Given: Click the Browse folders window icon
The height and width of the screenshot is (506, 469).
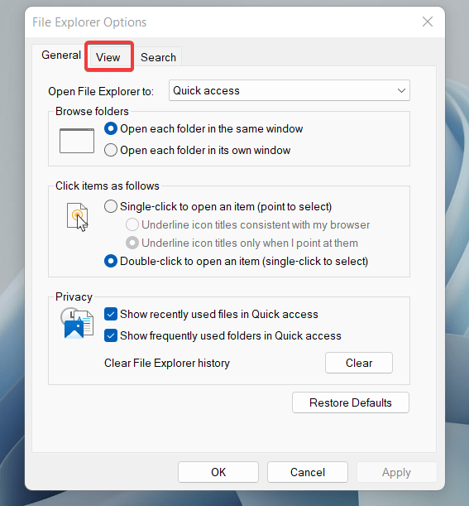Looking at the screenshot, I should 77,141.
